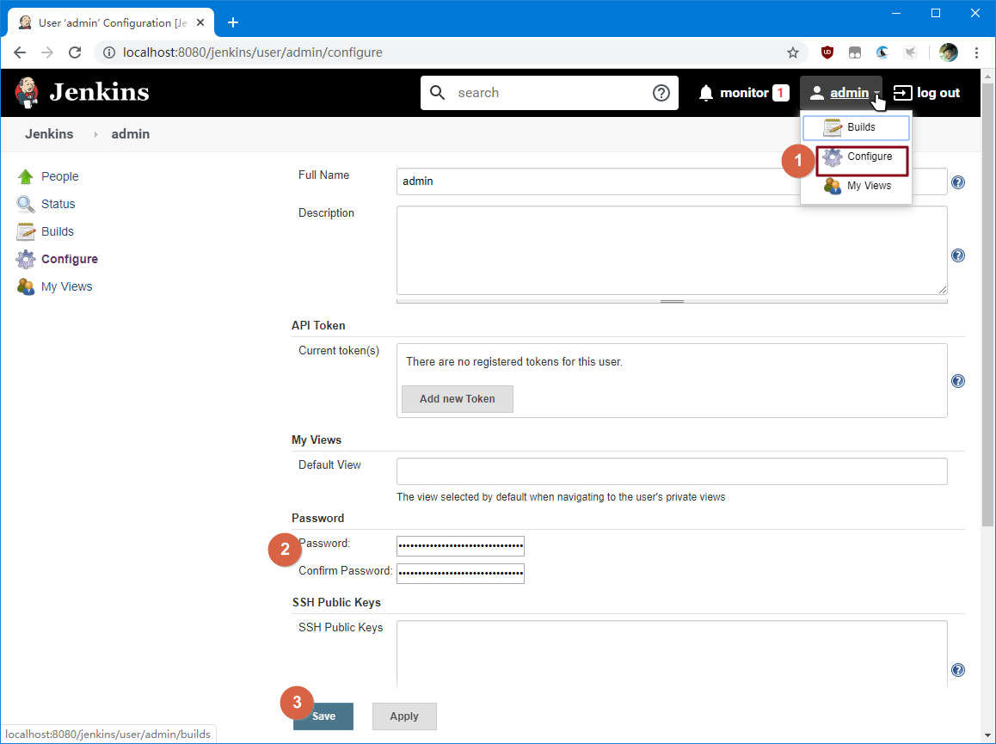Focus the Full Name input field
The width and height of the screenshot is (996, 744).
tap(672, 181)
